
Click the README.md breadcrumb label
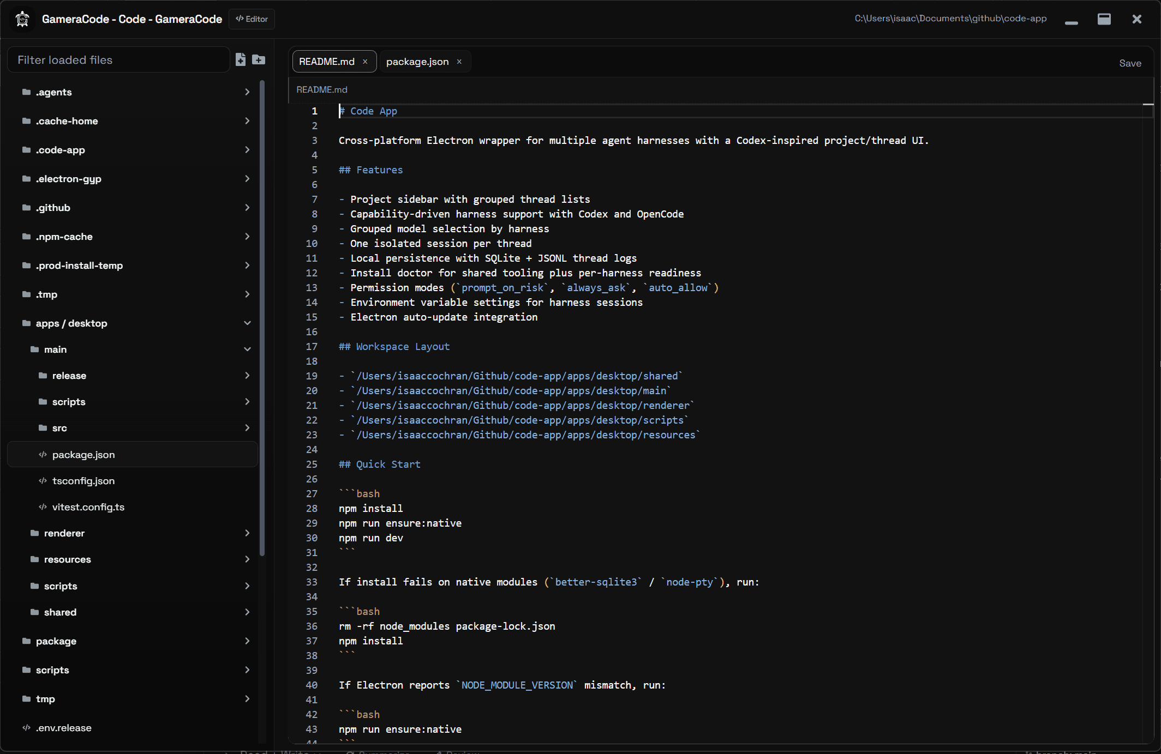coord(321,89)
